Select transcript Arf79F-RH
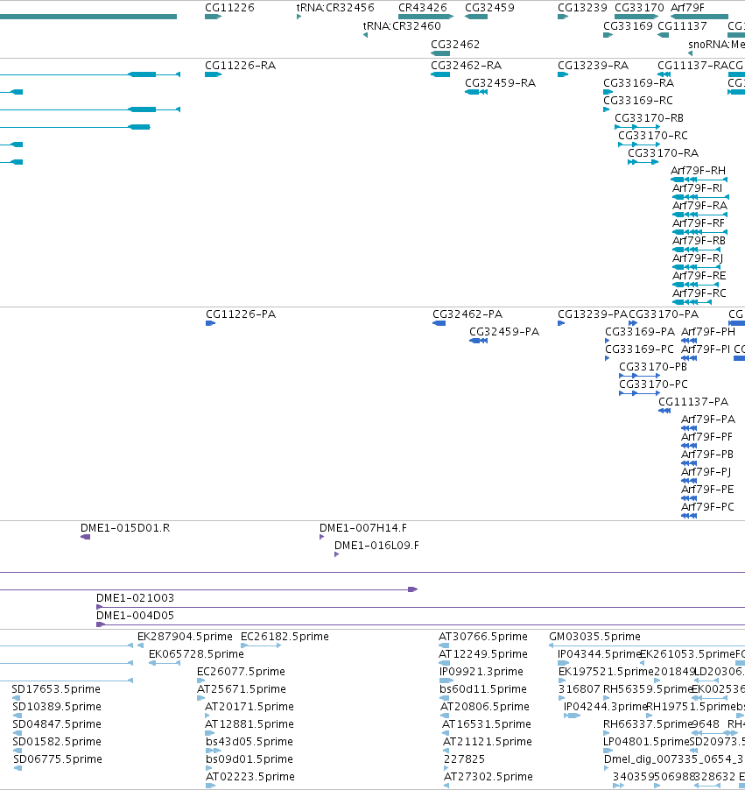Image resolution: width=745 pixels, height=790 pixels. [x=699, y=180]
